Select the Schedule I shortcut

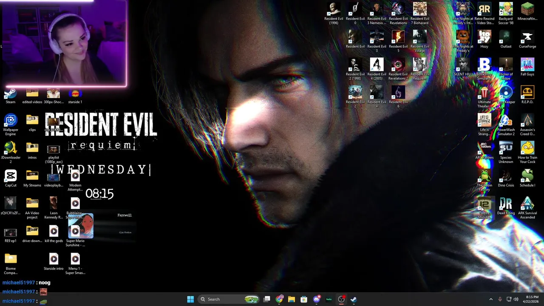[527, 178]
